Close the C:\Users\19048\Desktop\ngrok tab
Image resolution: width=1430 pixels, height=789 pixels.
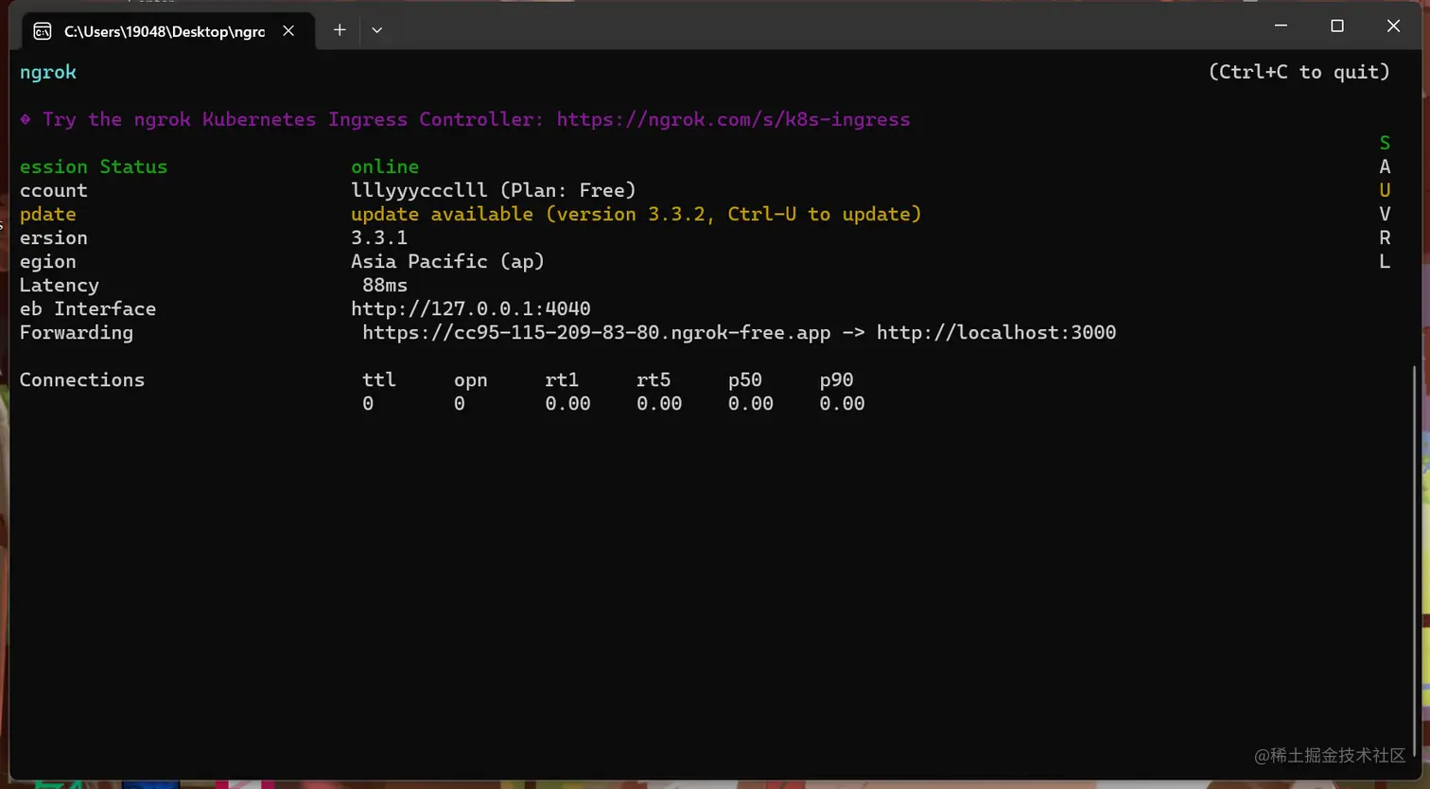(x=288, y=31)
